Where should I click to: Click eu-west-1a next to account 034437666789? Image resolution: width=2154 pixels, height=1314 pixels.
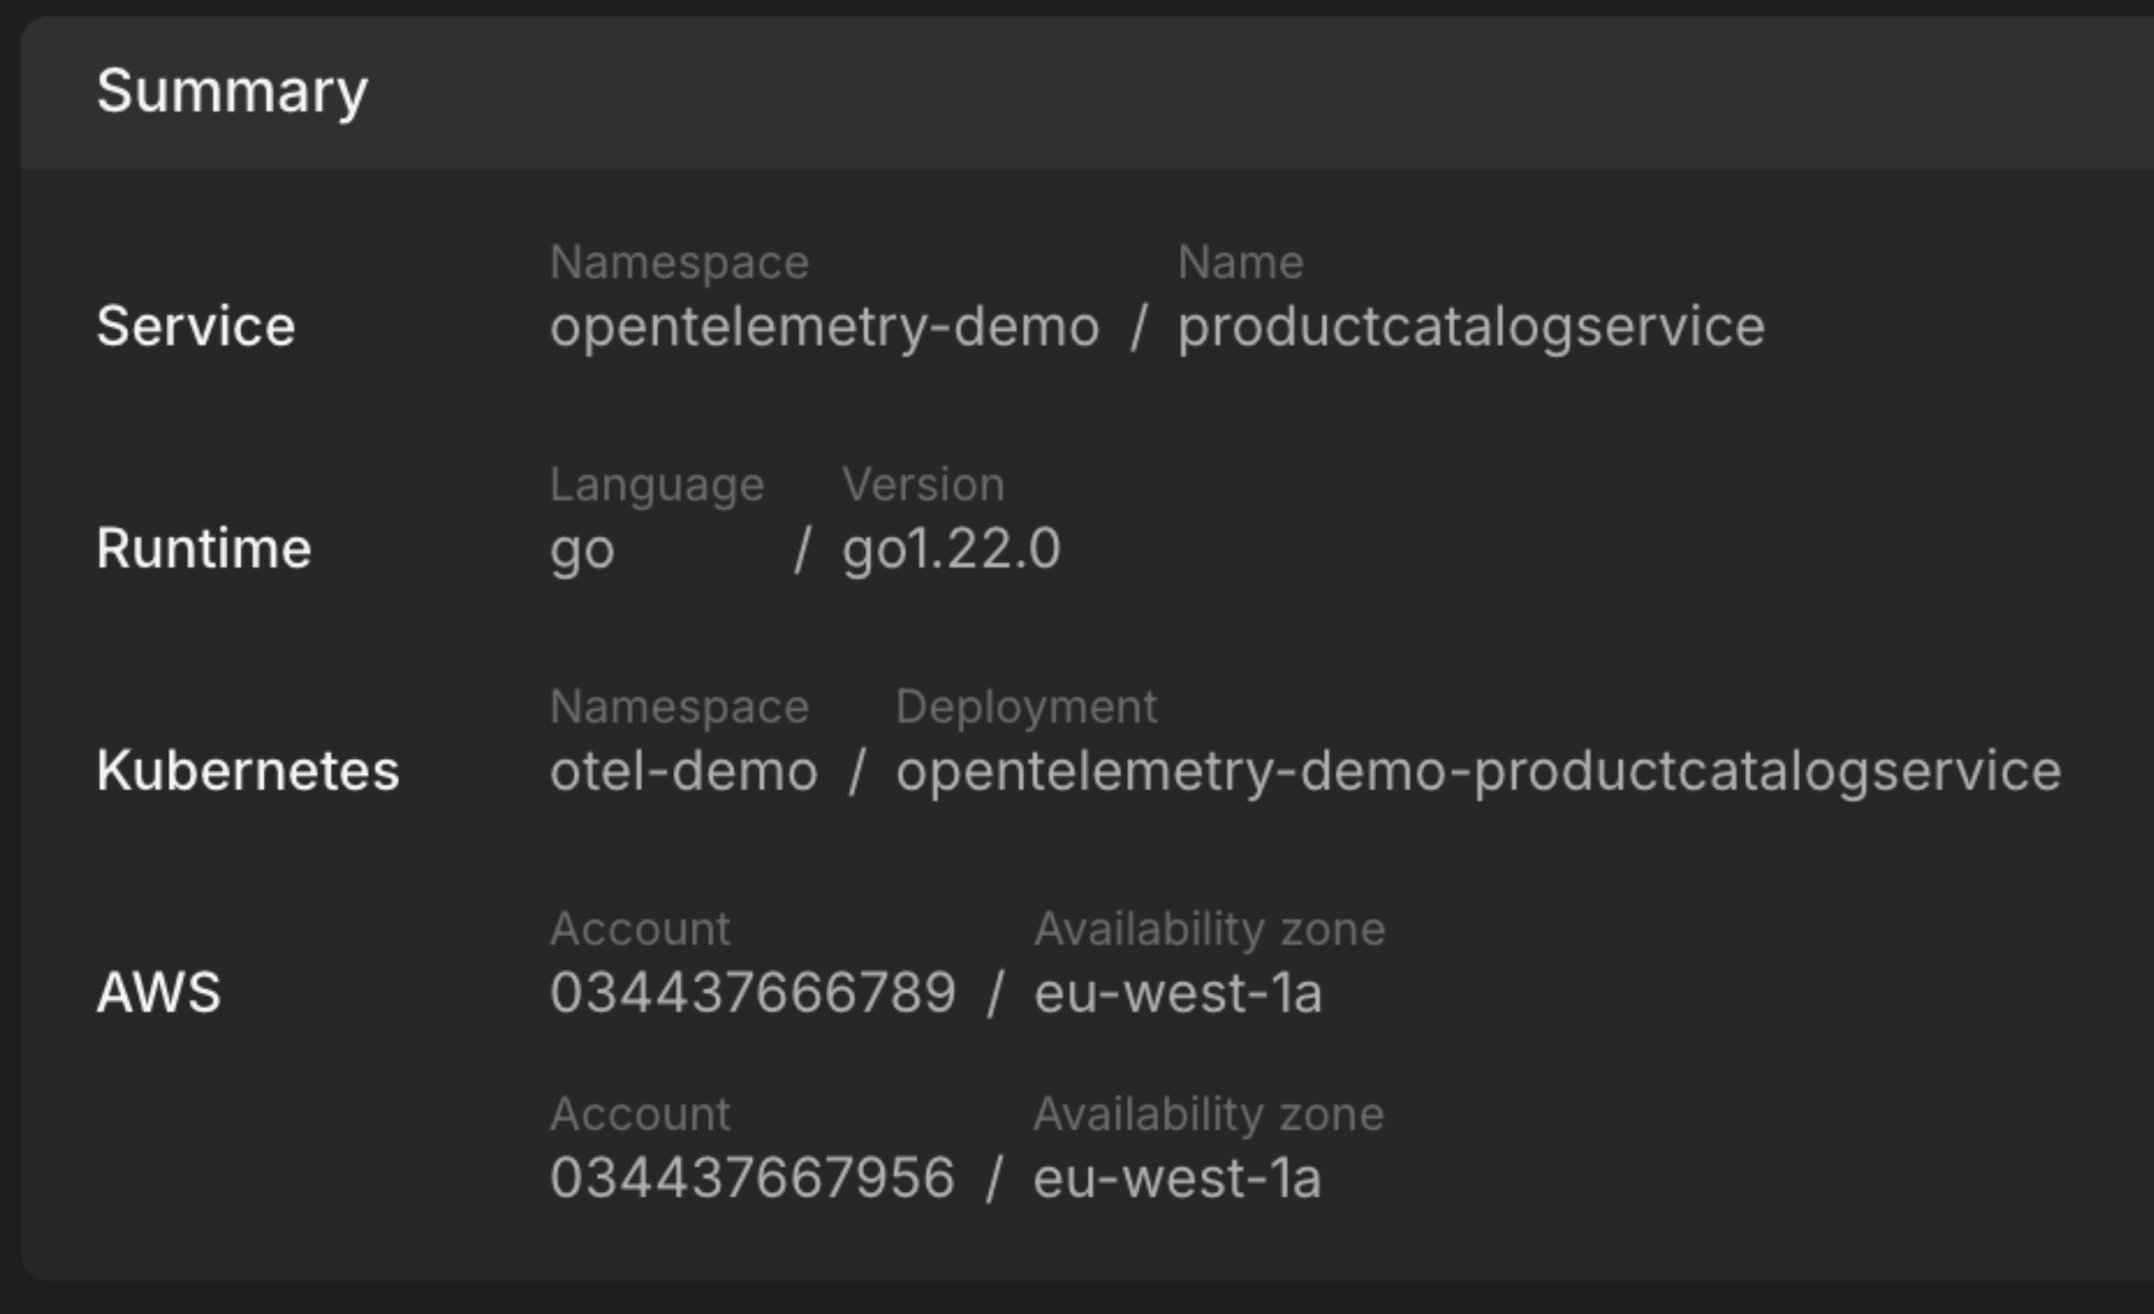[1178, 993]
